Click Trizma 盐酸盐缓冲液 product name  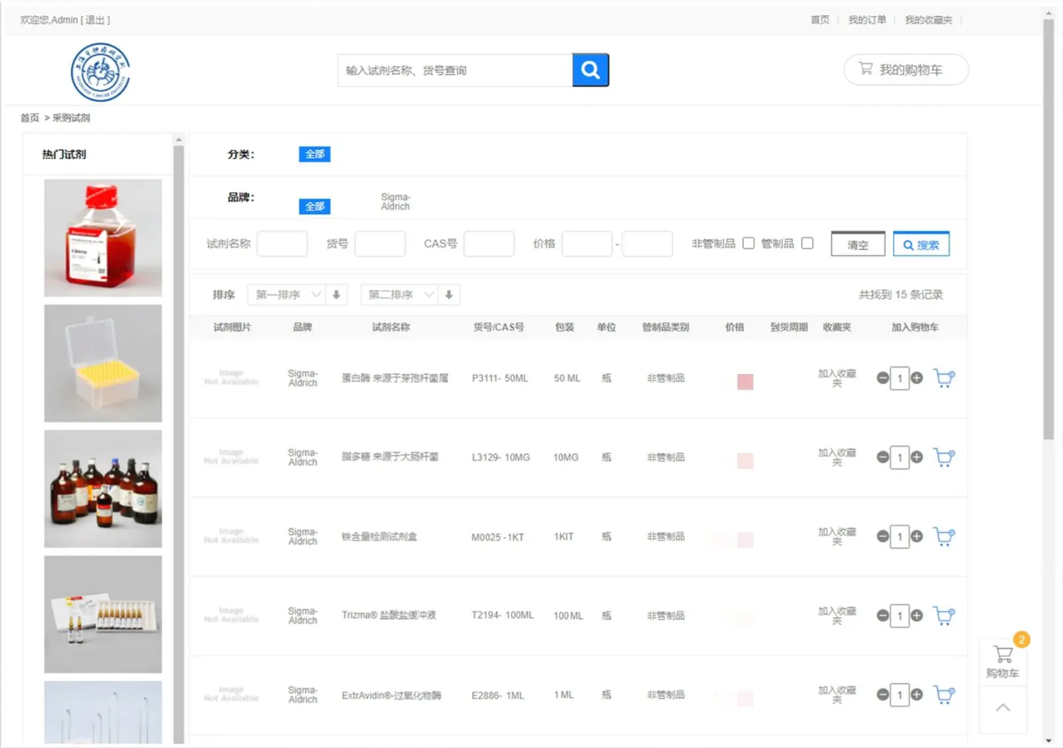point(389,615)
